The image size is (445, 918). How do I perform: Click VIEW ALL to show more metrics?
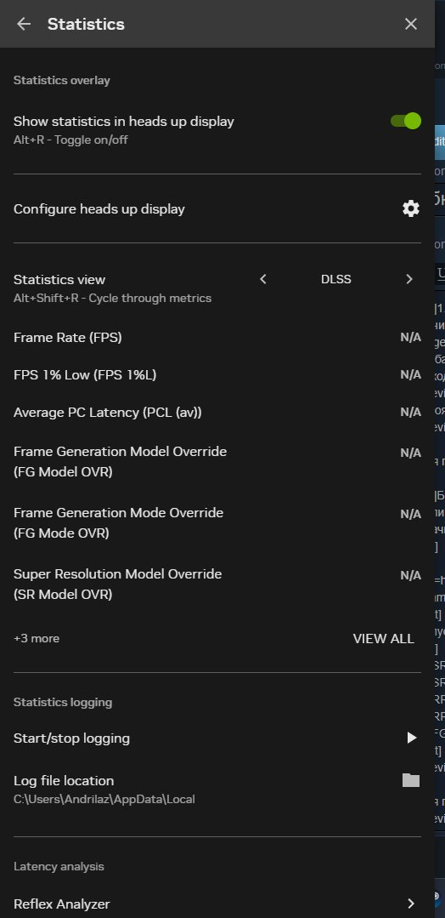point(384,639)
